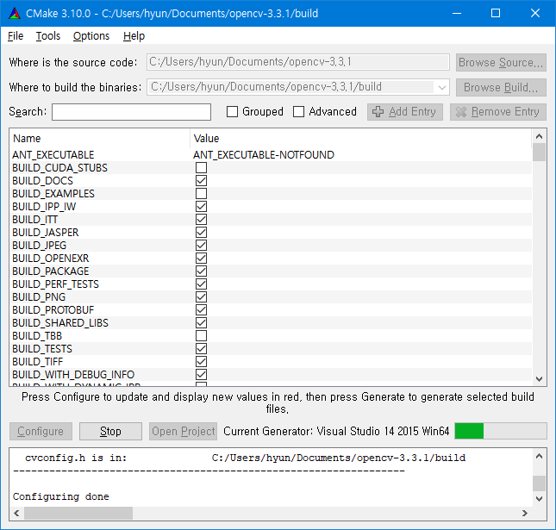This screenshot has width=556, height=530.
Task: Click the Name column header
Action: tap(27, 138)
